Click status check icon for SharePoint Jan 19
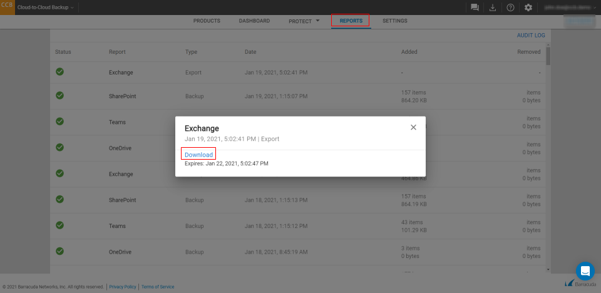 [x=60, y=95]
